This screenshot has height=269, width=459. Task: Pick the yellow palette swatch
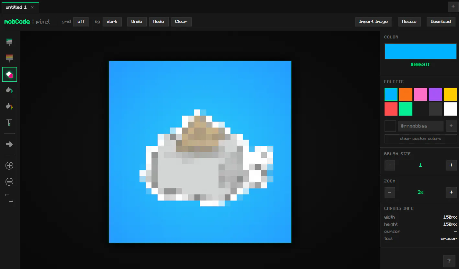coord(450,94)
